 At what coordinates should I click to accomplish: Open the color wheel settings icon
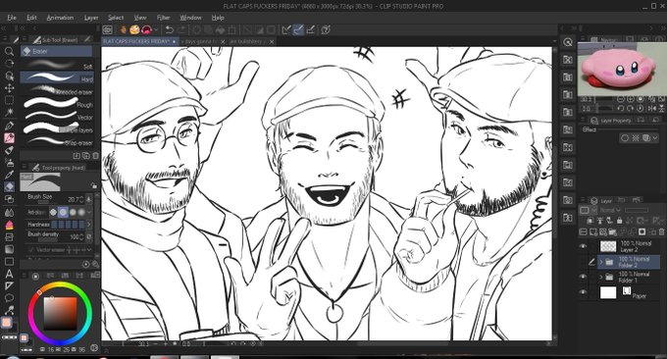tap(94, 347)
